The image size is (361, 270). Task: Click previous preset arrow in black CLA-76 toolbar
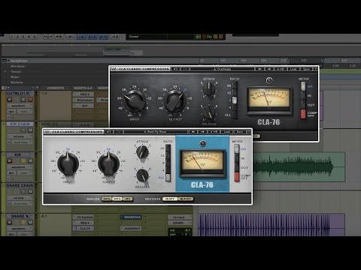tap(259, 69)
